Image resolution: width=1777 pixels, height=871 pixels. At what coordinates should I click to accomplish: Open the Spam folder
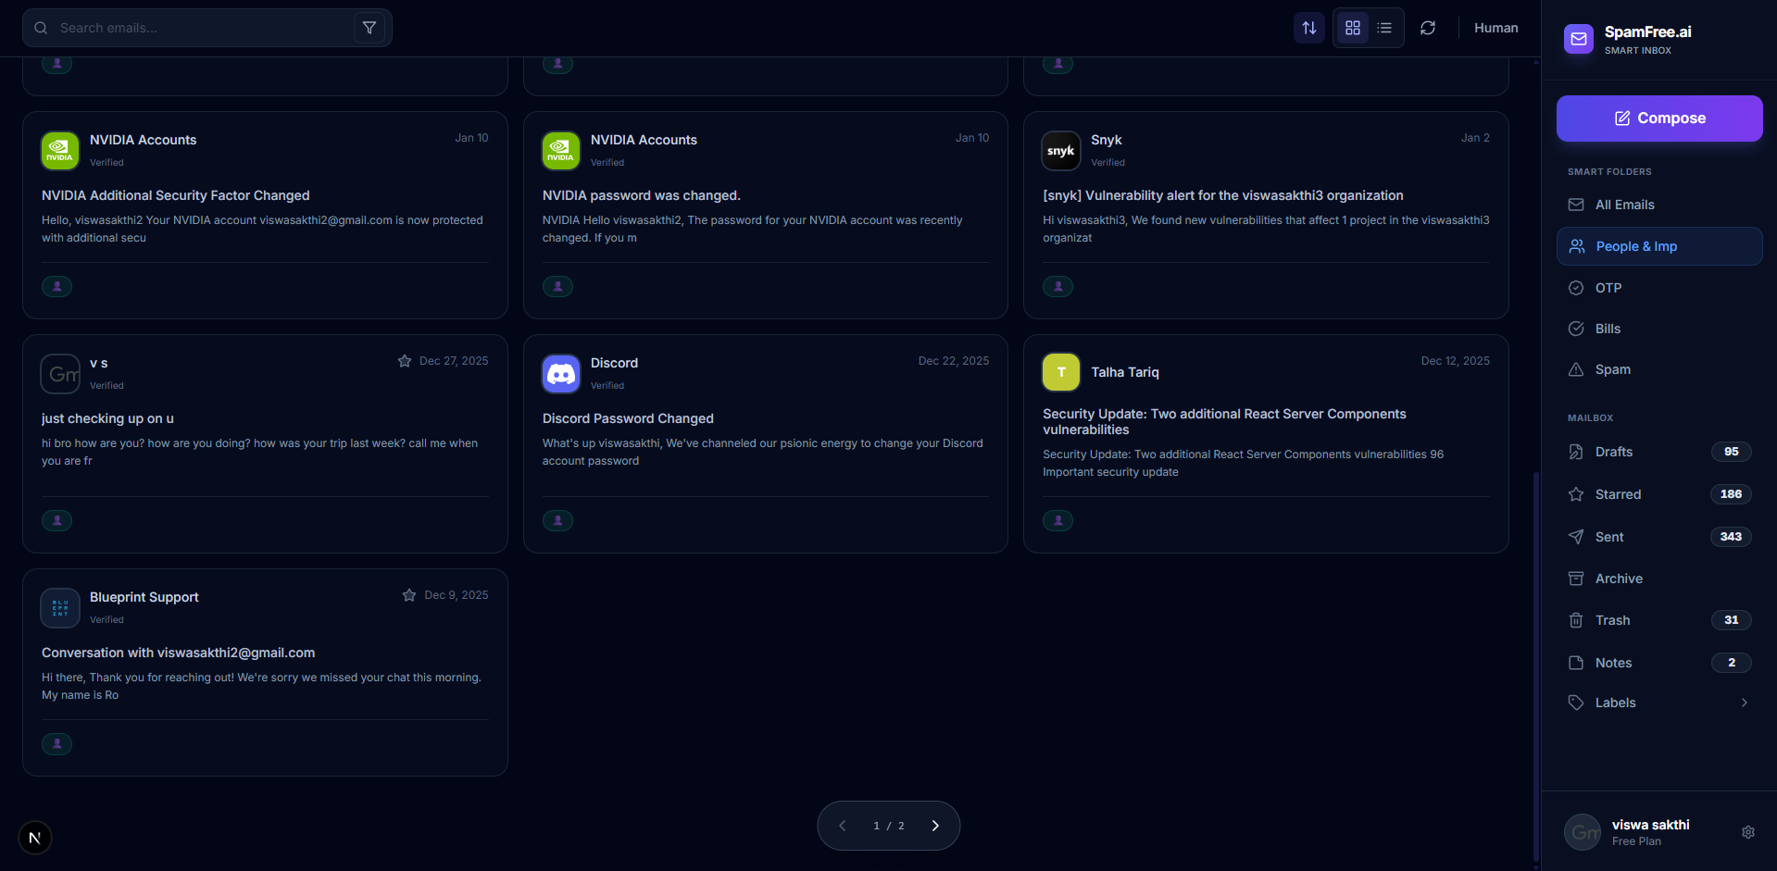click(x=1612, y=369)
